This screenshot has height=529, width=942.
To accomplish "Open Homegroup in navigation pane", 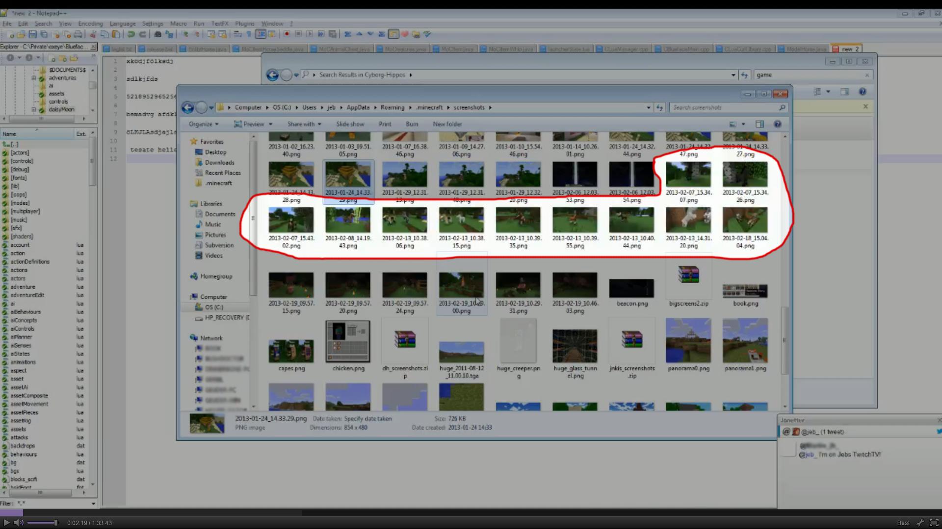I will (x=211, y=276).
